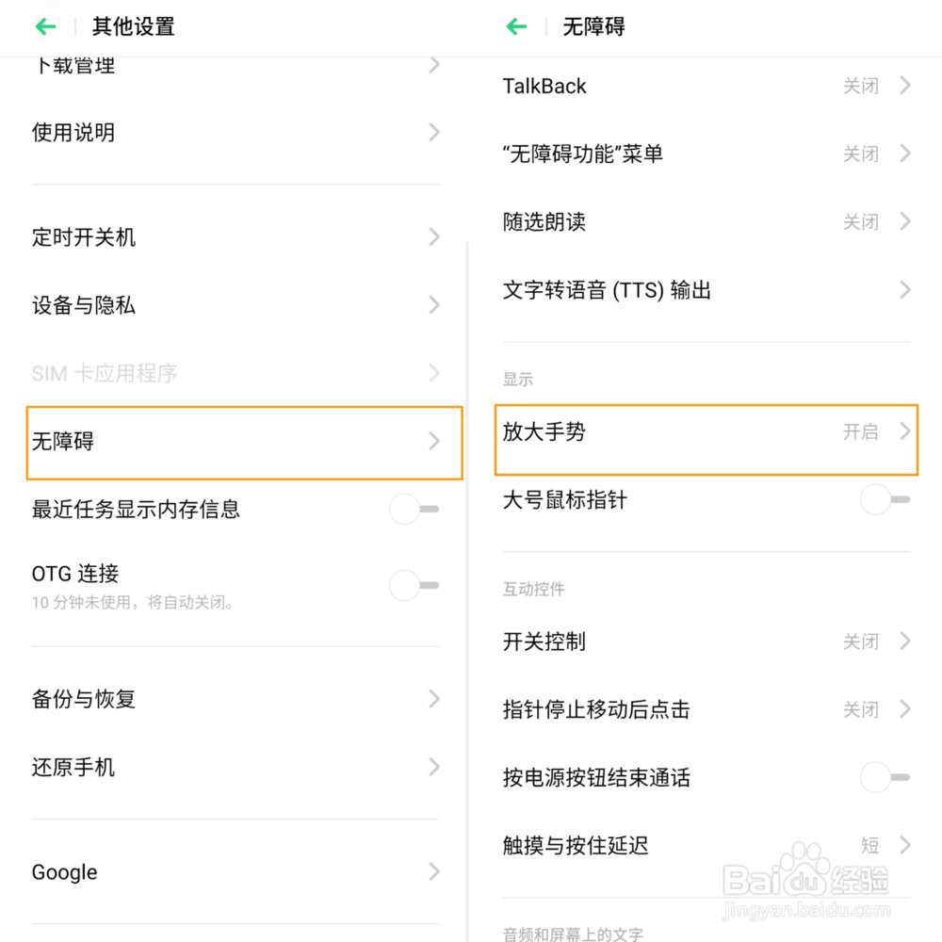The height and width of the screenshot is (942, 942).
Task: Enable the OTG 连接 switch
Action: point(414,585)
